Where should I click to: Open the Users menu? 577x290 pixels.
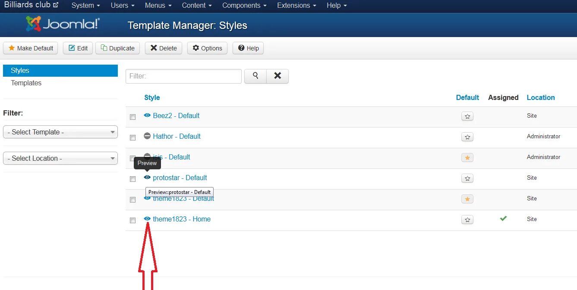pos(123,6)
